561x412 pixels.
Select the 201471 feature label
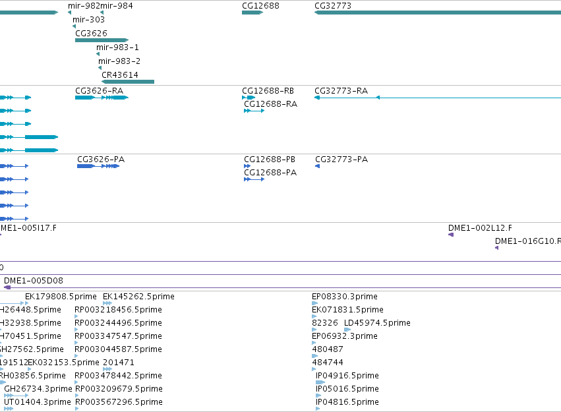pyautogui.click(x=119, y=363)
